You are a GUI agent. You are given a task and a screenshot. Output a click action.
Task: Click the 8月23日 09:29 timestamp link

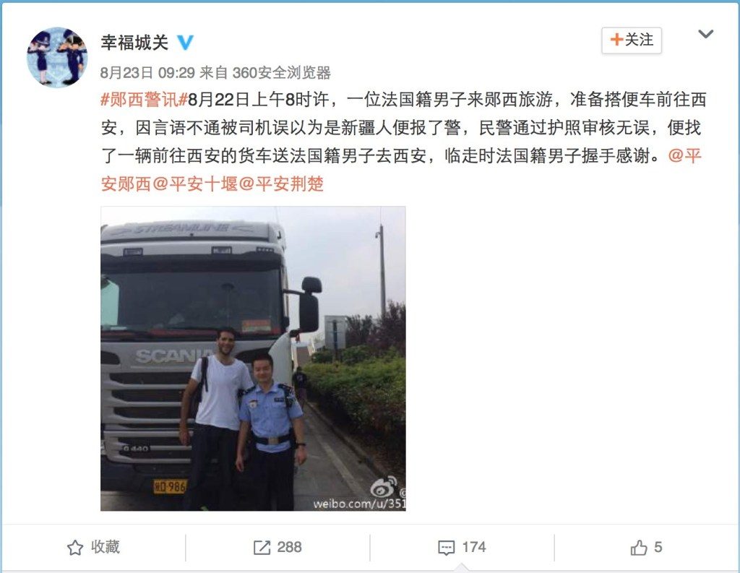point(147,73)
